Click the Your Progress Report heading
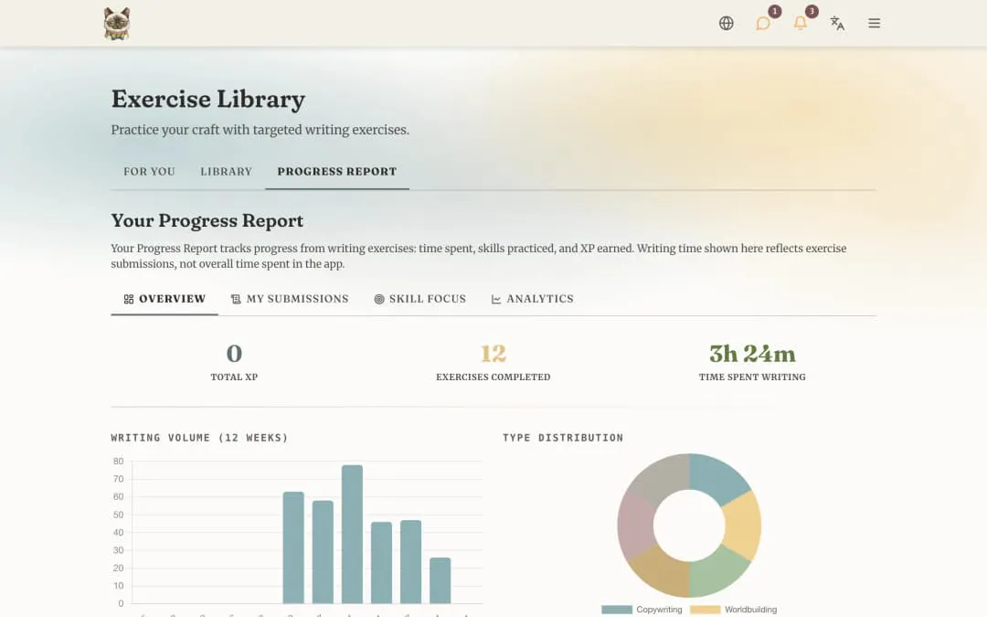The image size is (987, 617). click(x=207, y=220)
